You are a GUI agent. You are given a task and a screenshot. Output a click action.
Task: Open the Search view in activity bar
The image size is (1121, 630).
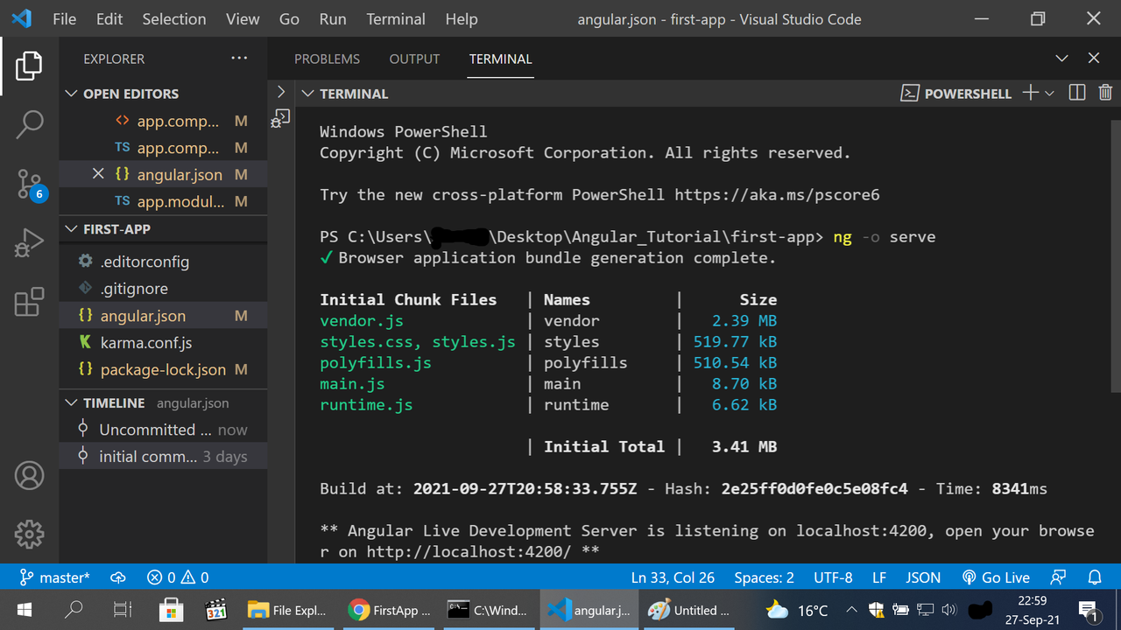[x=29, y=124]
